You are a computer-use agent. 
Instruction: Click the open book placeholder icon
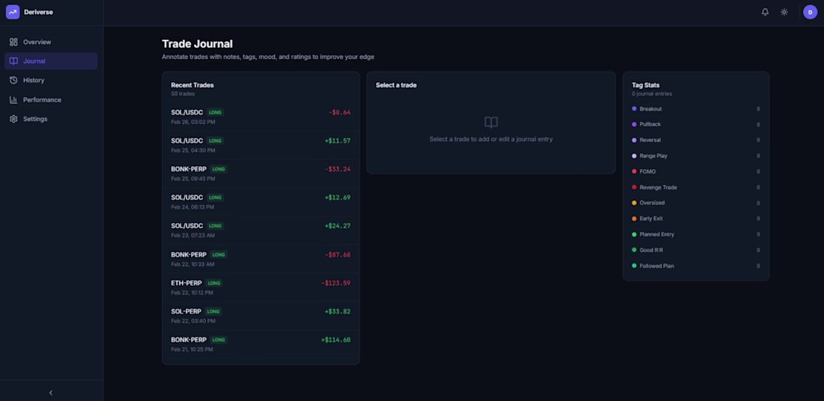tap(491, 122)
